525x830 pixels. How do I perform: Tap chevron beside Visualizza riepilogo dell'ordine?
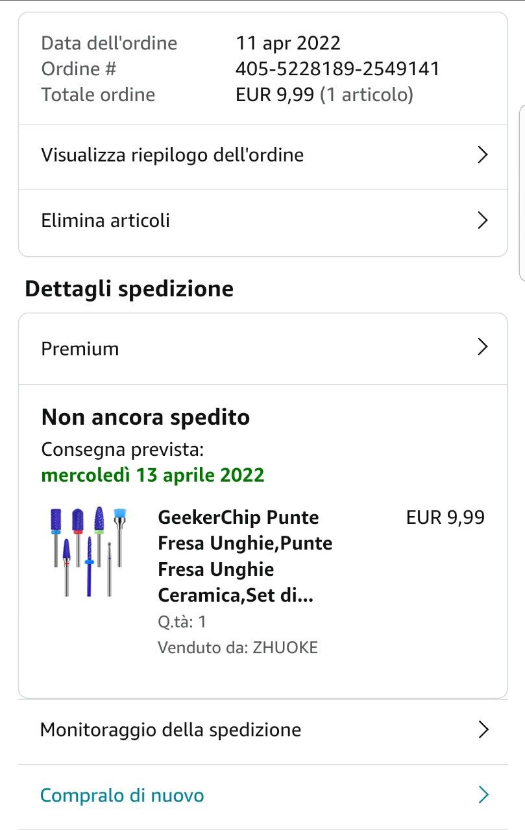[x=482, y=155]
